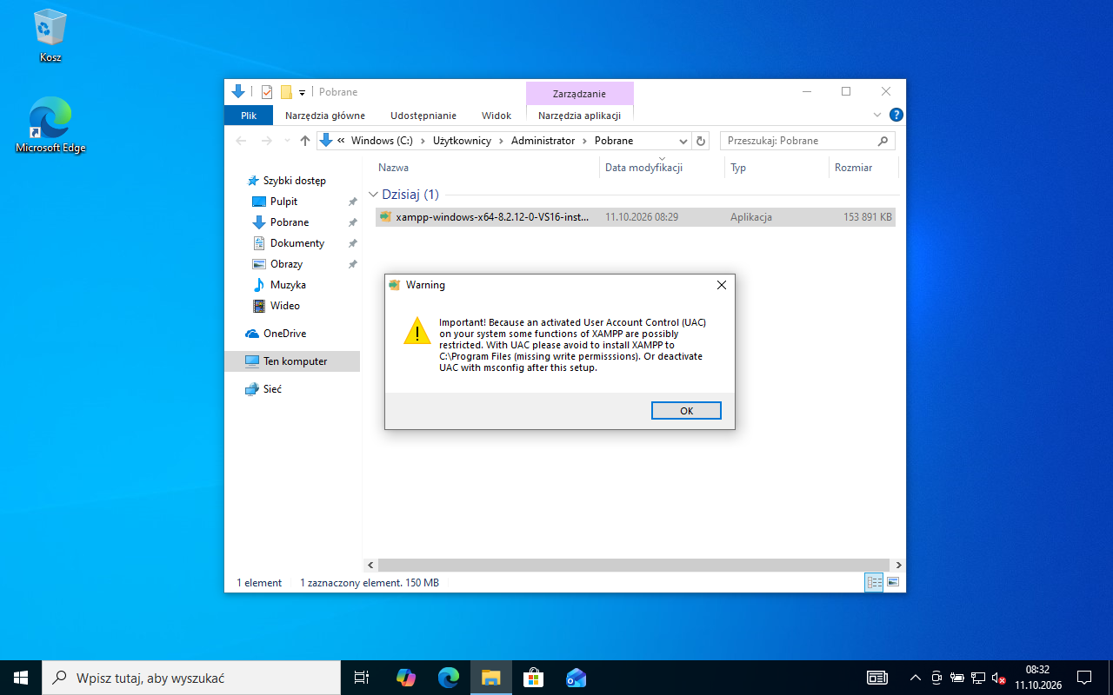Click the horizontal scrollbar in the file list
This screenshot has width=1113, height=695.
[634, 565]
